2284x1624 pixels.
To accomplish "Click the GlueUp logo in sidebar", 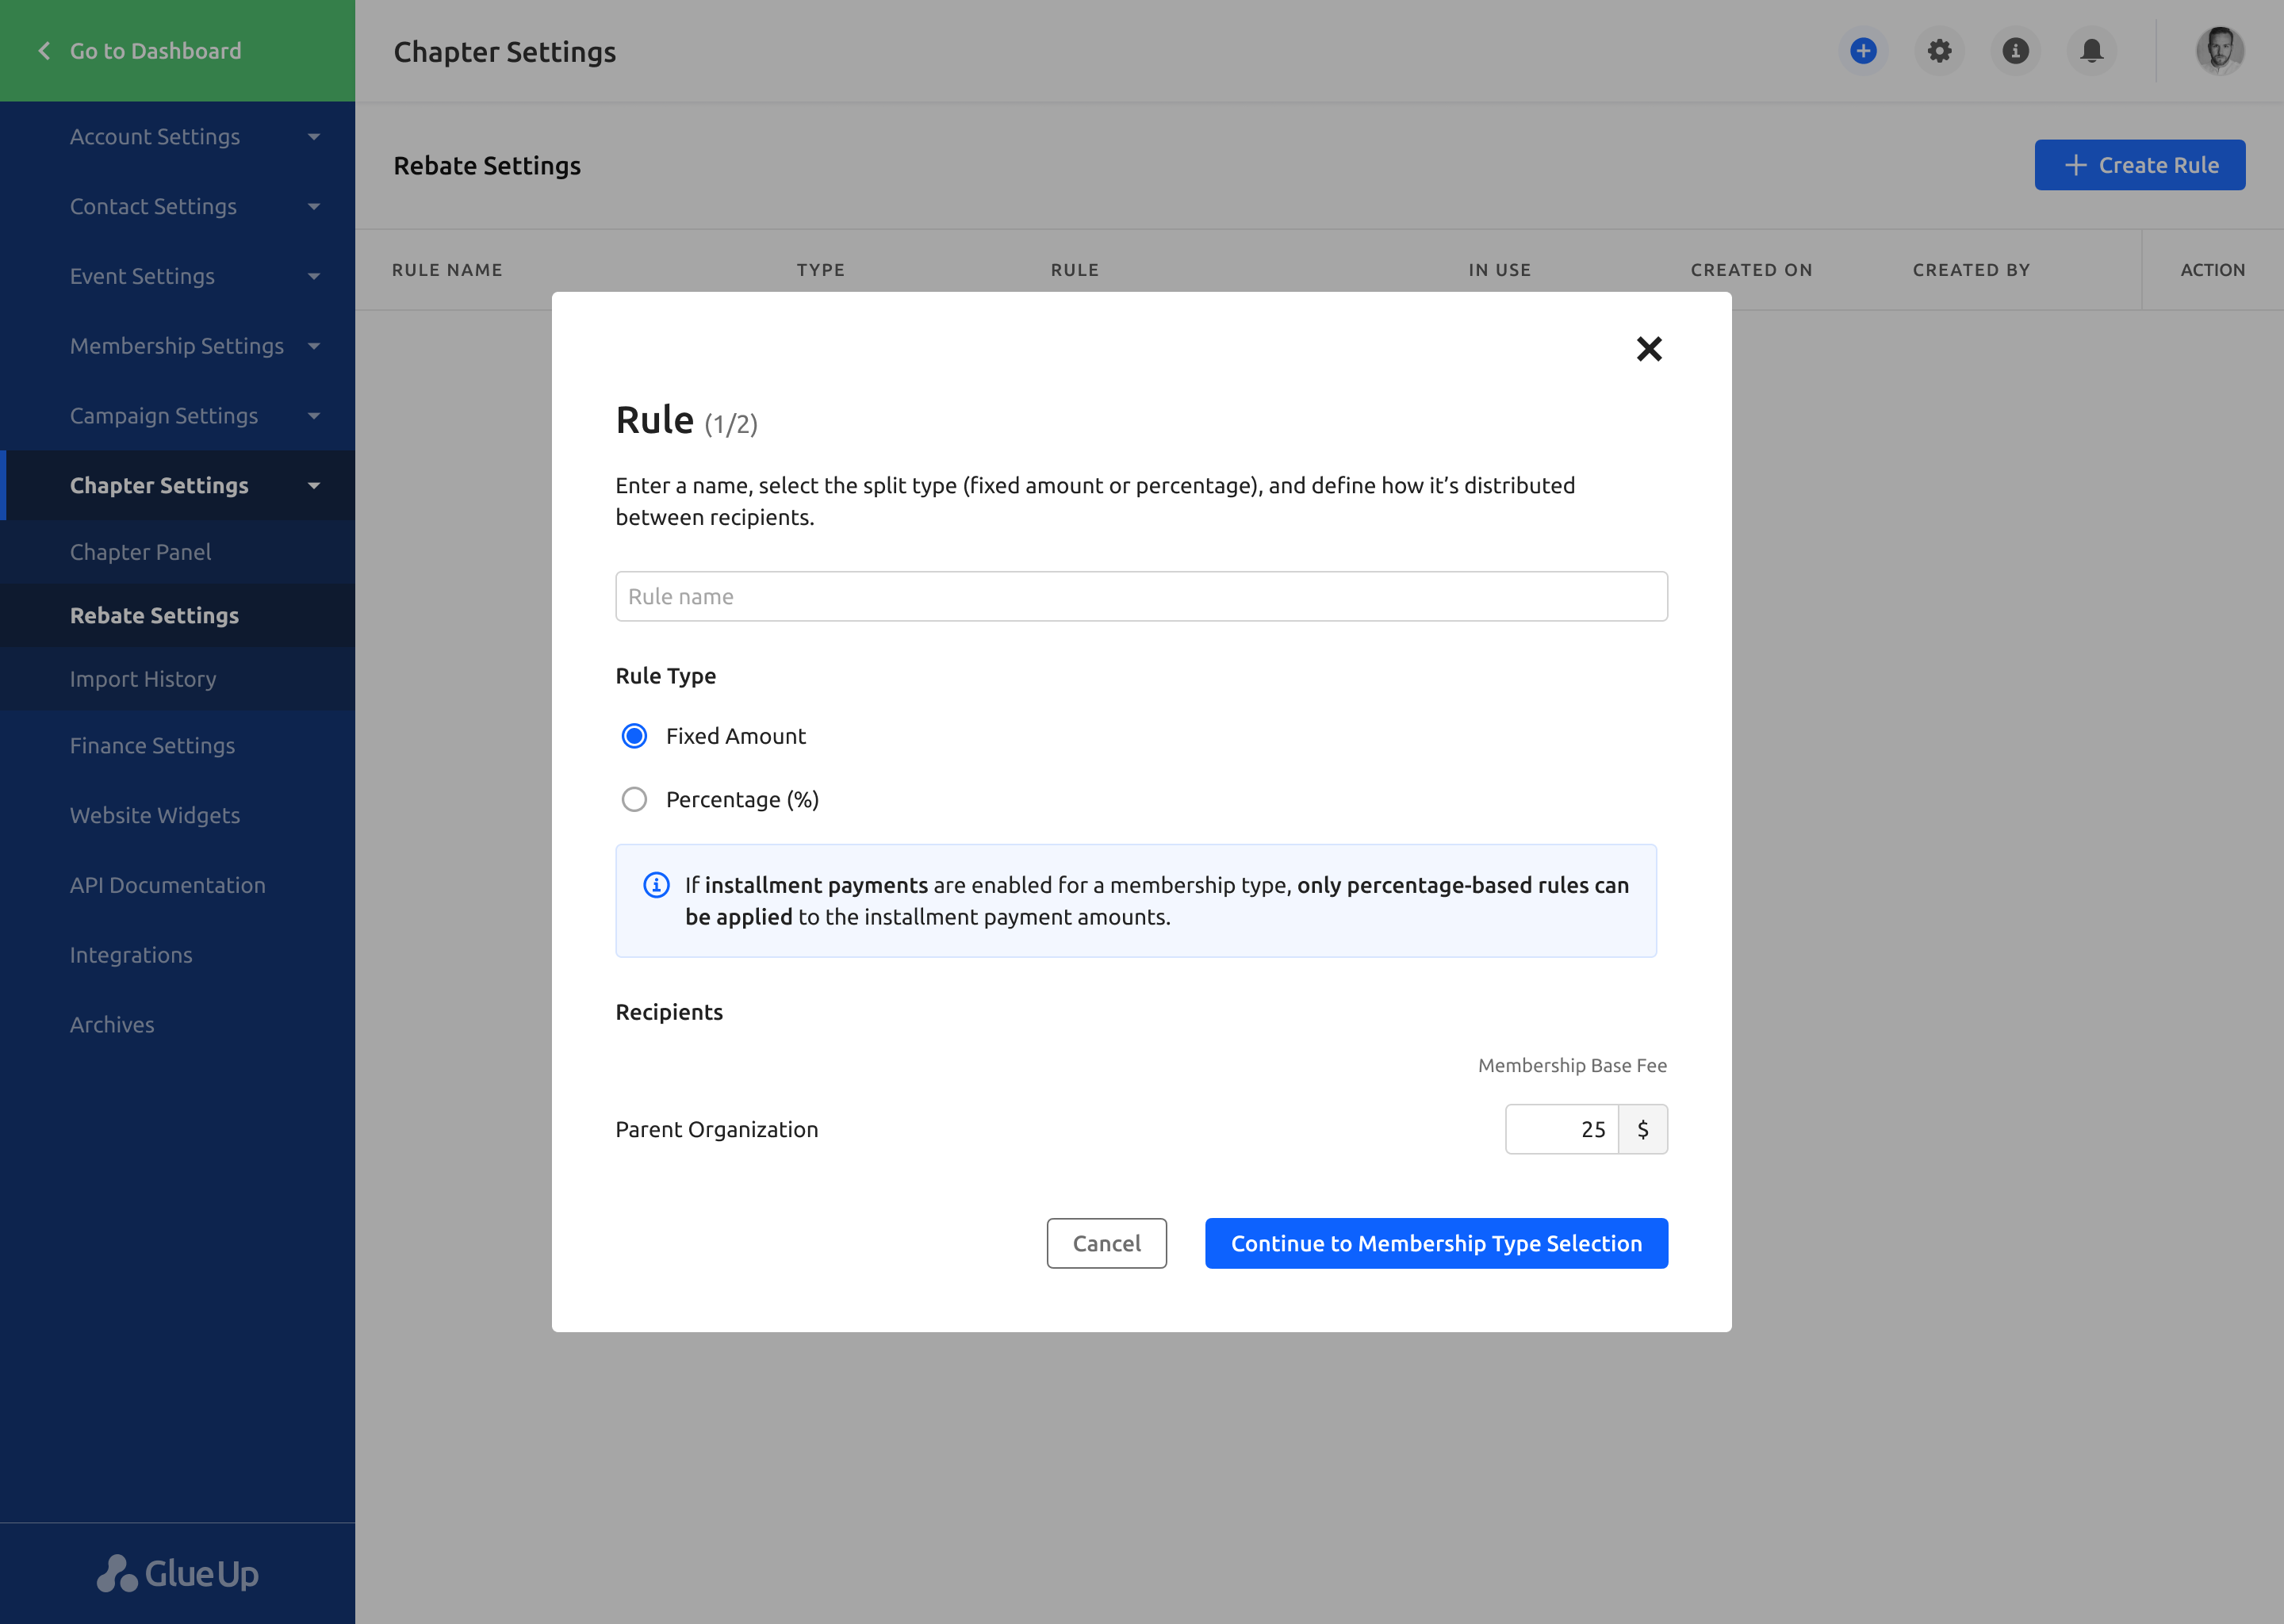I will (x=178, y=1573).
